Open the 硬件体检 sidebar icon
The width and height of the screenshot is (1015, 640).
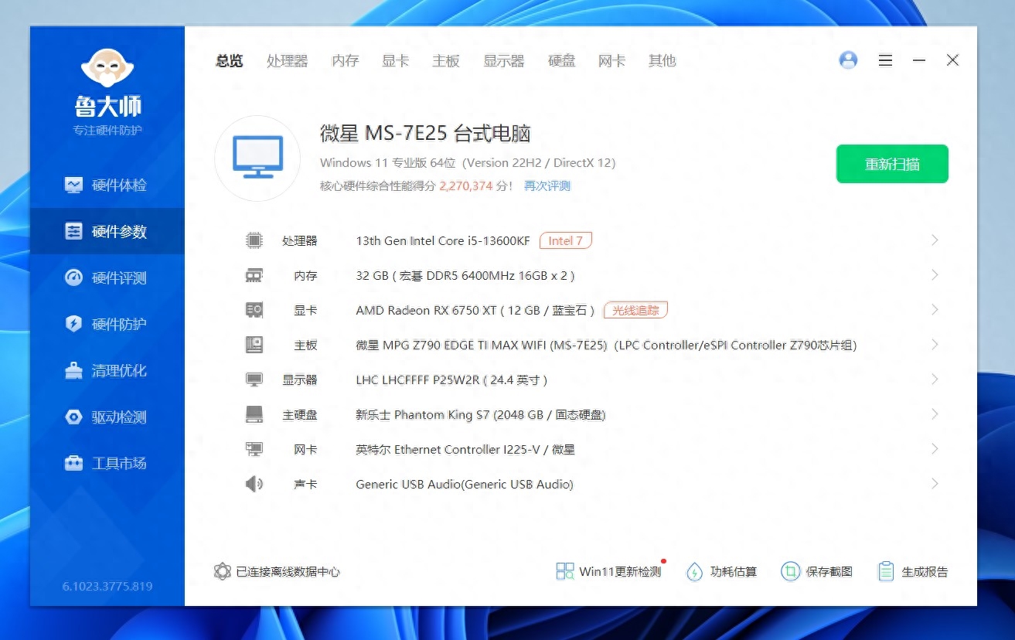(x=73, y=186)
